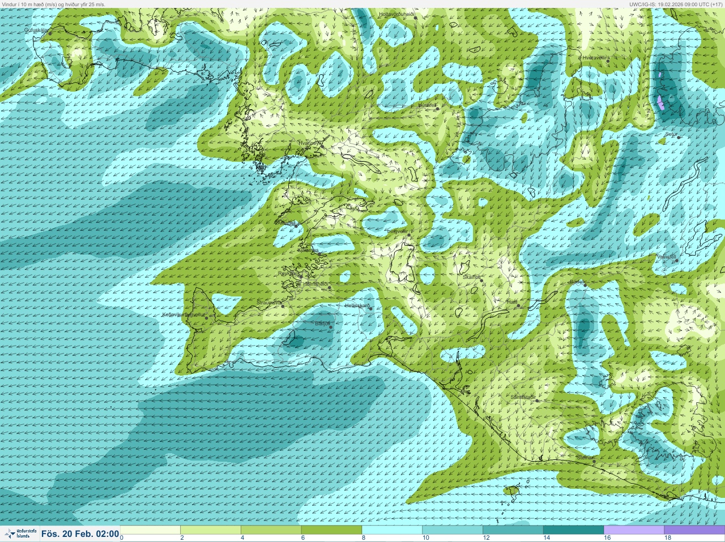Click the Hvanneyri station label
Screen dimensions: 725x542
pyautogui.click(x=310, y=143)
